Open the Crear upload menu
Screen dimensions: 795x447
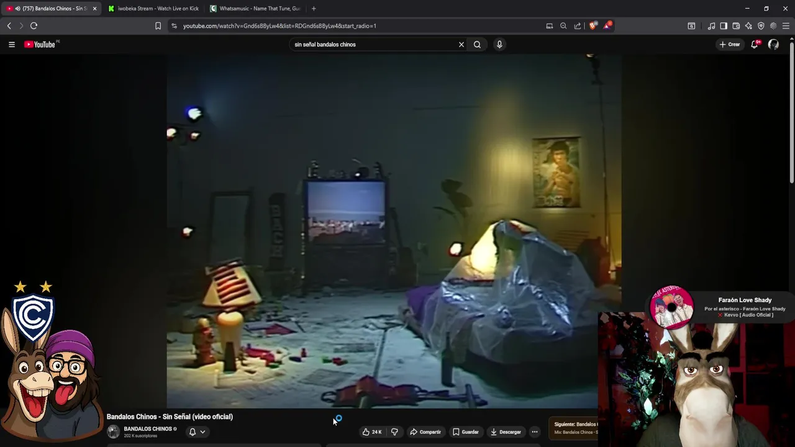coord(729,44)
